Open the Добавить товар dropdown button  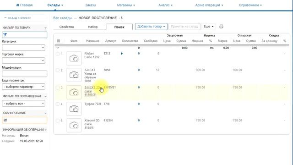click(x=151, y=27)
